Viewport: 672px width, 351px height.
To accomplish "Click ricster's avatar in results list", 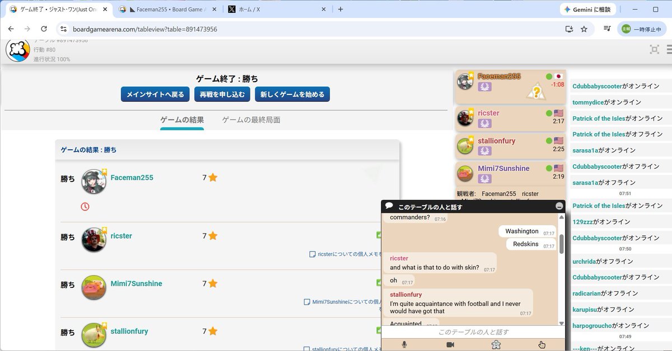I will click(x=94, y=239).
